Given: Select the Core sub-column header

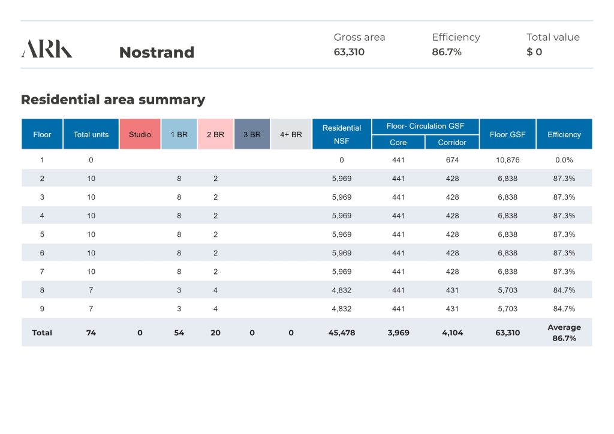Looking at the screenshot, I should click(x=398, y=143).
